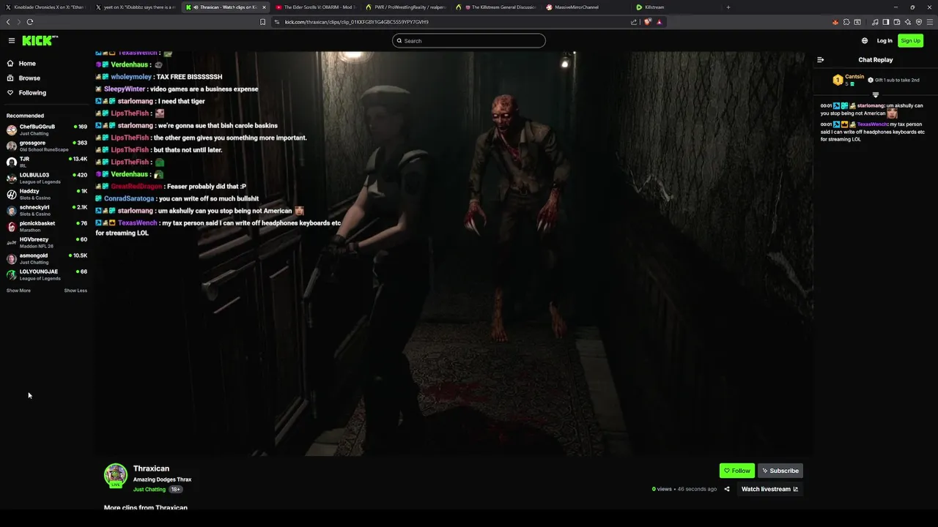Viewport: 938px width, 527px height.
Task: Close the Thraxican Kick clip tab
Action: (x=264, y=7)
